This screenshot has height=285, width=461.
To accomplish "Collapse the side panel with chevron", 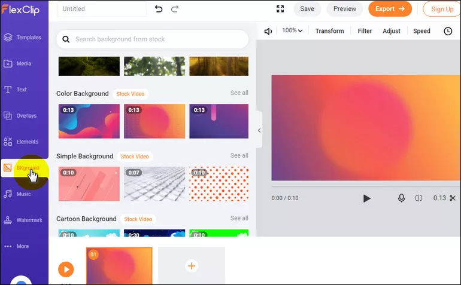I will [x=259, y=130].
